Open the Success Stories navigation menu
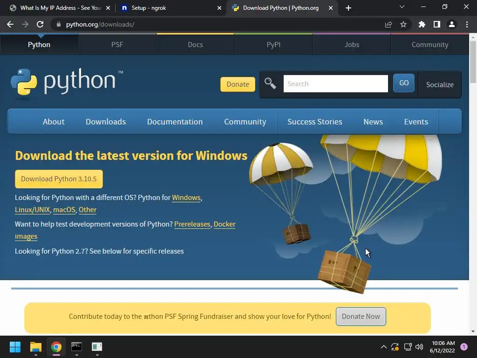477x358 pixels. [314, 122]
